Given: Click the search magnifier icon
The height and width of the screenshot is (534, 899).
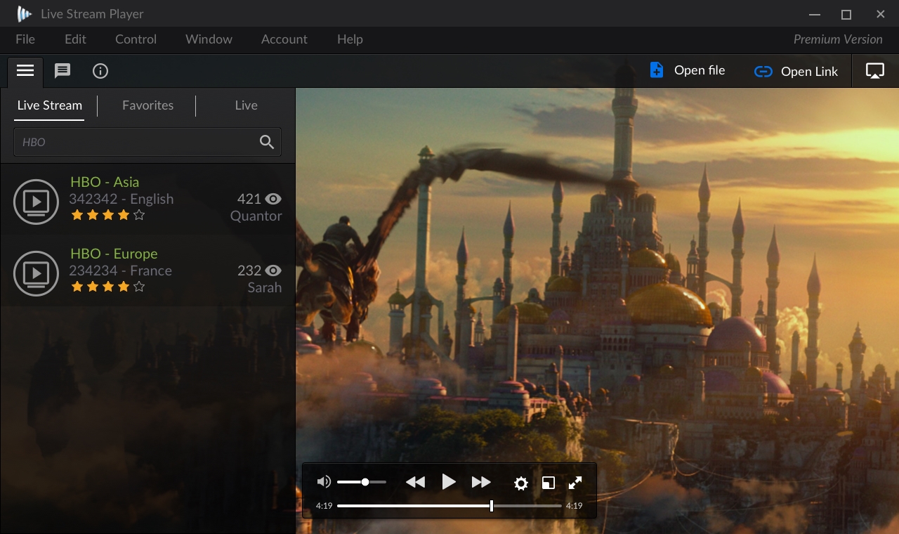Looking at the screenshot, I should click(x=267, y=142).
